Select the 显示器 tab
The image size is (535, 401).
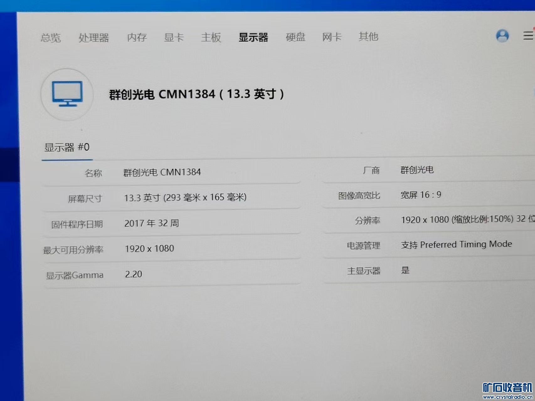(x=253, y=37)
